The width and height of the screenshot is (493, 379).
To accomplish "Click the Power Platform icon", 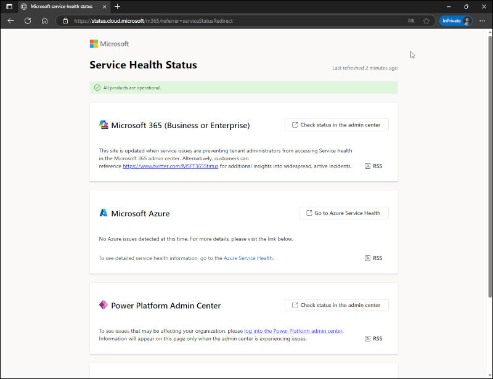I will point(104,305).
